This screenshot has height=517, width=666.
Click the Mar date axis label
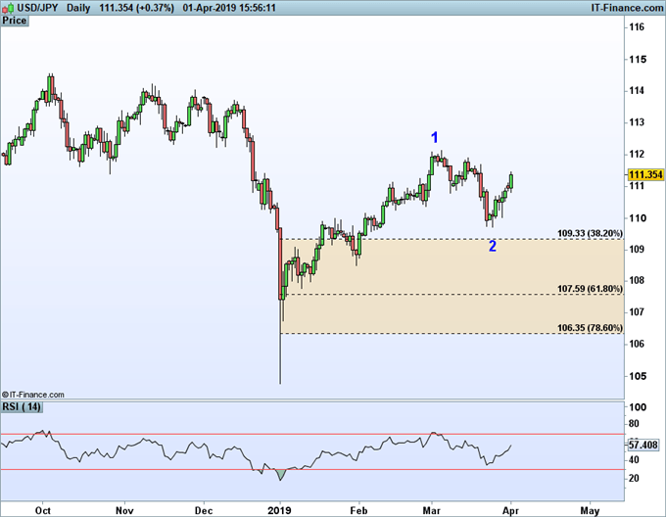(x=432, y=510)
